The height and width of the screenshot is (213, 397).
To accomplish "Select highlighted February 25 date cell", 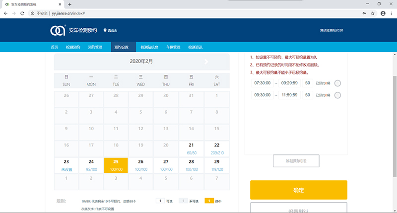I will (x=116, y=165).
